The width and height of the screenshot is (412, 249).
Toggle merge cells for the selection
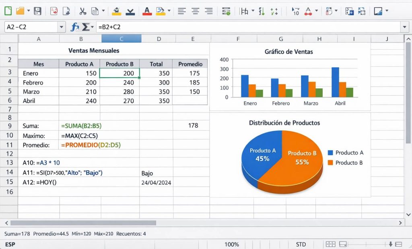point(226,11)
